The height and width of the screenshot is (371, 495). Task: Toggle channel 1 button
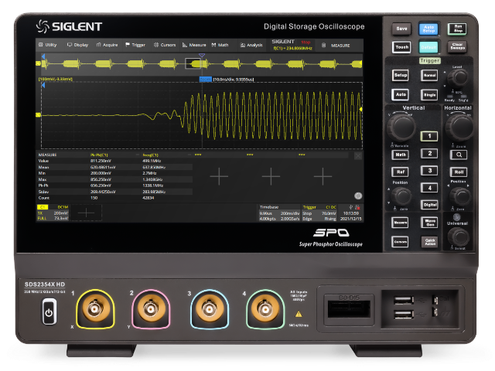coord(429,136)
